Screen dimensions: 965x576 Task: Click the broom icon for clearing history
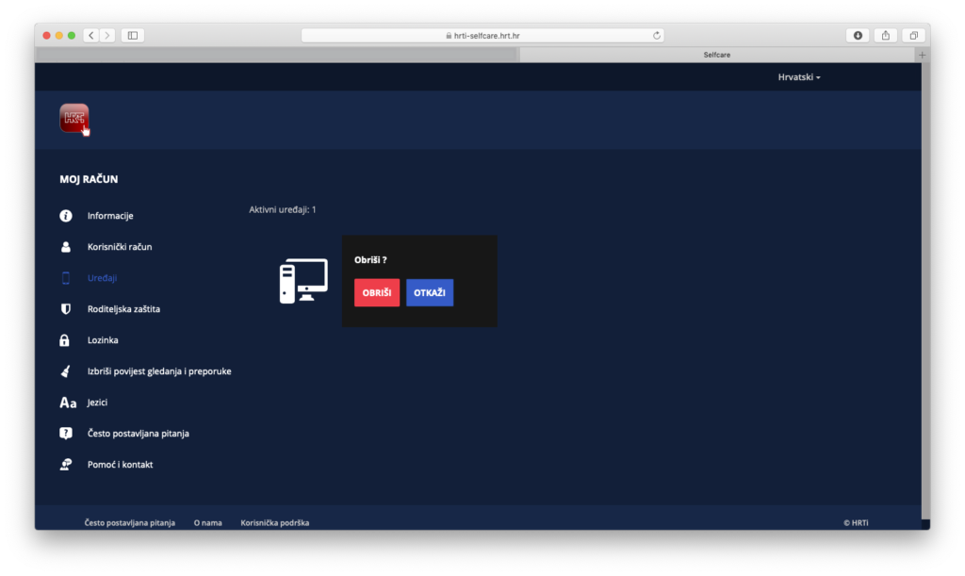pos(66,371)
